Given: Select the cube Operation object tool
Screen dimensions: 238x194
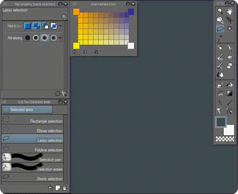Looking at the screenshot, I should (220, 20).
